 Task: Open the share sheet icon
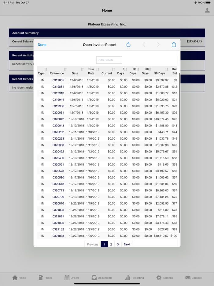(174, 44)
